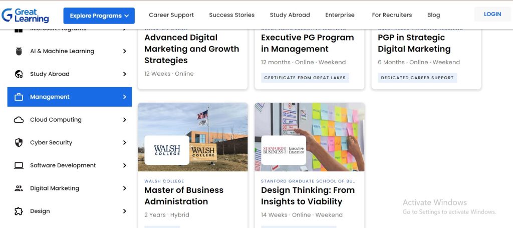Open the Explore Programs dropdown

click(x=99, y=16)
